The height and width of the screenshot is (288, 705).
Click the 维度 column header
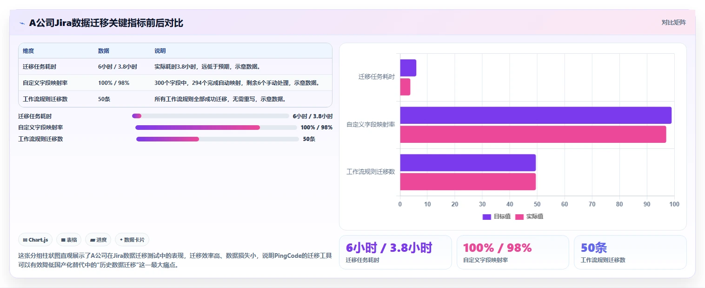pyautogui.click(x=28, y=51)
